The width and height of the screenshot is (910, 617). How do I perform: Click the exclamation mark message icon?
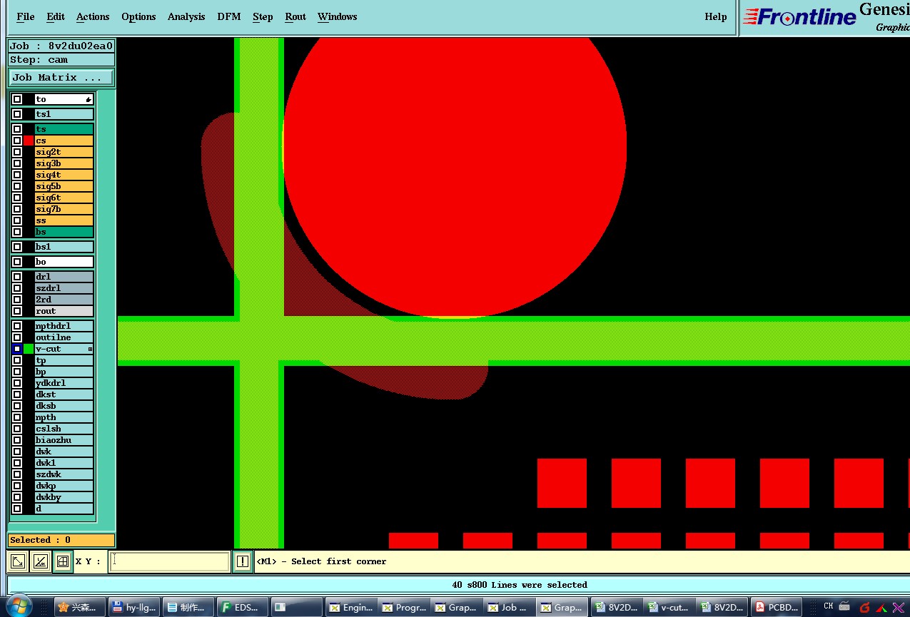click(243, 561)
